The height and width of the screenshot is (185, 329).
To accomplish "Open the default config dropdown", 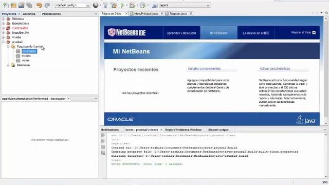I will pos(88,6).
